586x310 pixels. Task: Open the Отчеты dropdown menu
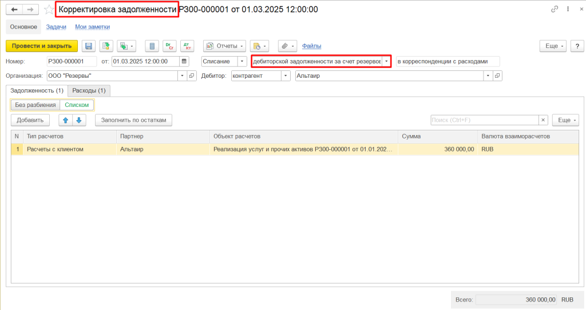224,46
